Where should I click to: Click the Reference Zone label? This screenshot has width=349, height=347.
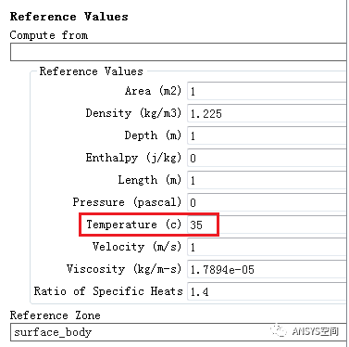56,315
